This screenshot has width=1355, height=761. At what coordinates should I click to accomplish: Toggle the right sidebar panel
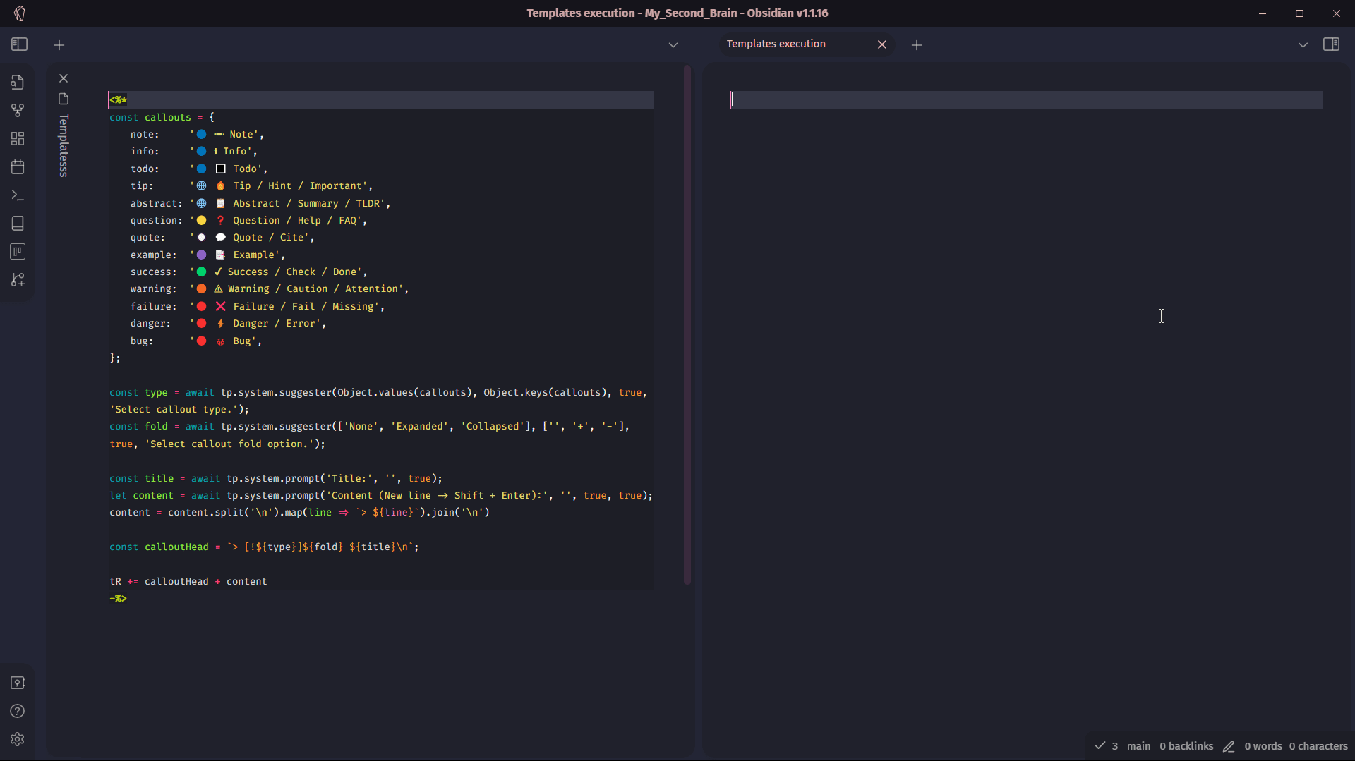[x=1332, y=44]
